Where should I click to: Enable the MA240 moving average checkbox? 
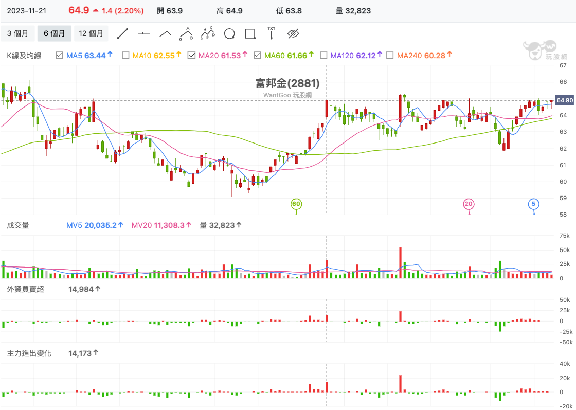click(x=390, y=55)
